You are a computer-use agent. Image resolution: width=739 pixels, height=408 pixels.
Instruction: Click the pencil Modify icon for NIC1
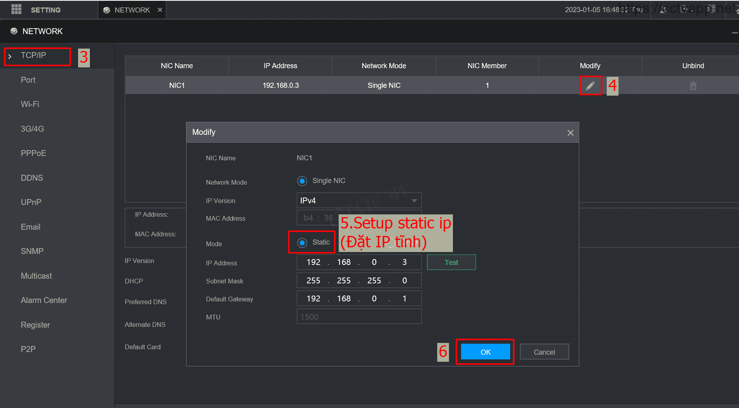pyautogui.click(x=590, y=86)
